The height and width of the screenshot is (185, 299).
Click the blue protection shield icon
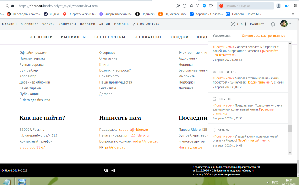coord(204,6)
